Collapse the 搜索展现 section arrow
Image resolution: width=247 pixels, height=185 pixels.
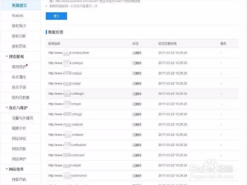[7, 56]
